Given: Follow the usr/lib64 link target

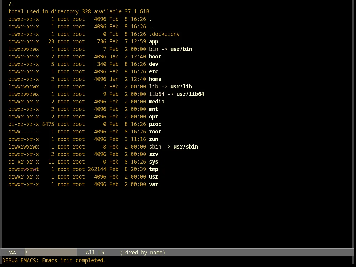Looking at the screenshot, I should click(x=190, y=94).
